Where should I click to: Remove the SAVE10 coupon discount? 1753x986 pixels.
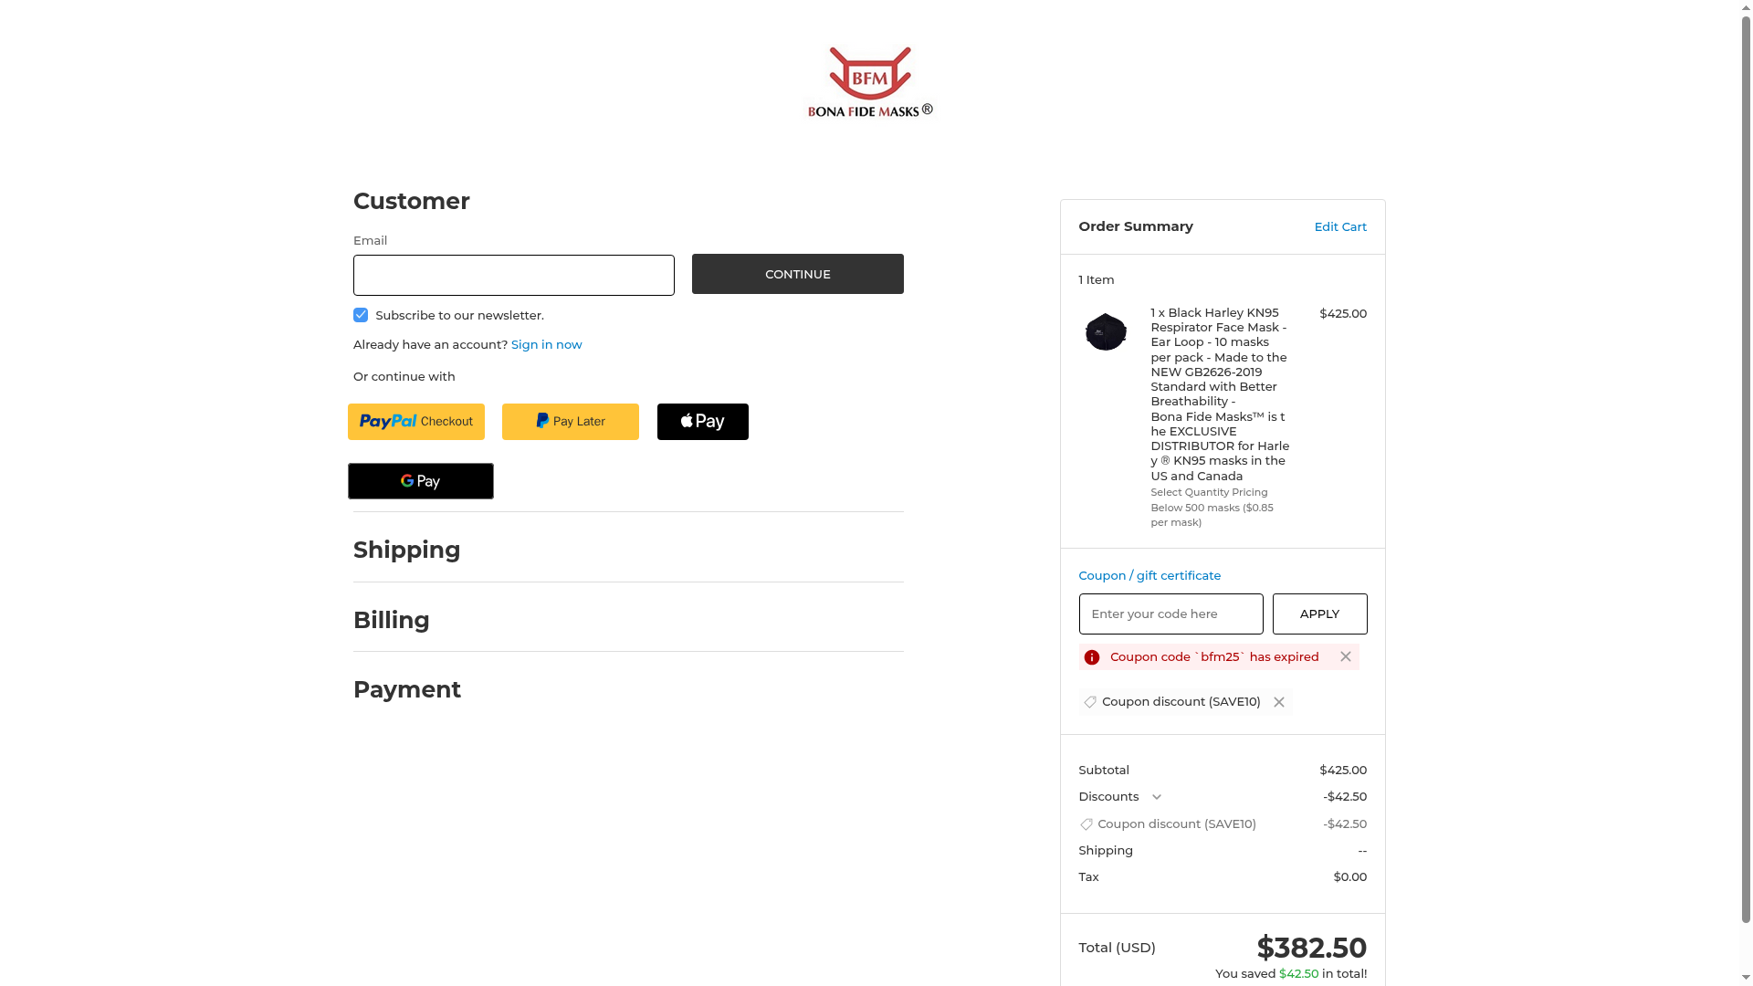[1279, 702]
